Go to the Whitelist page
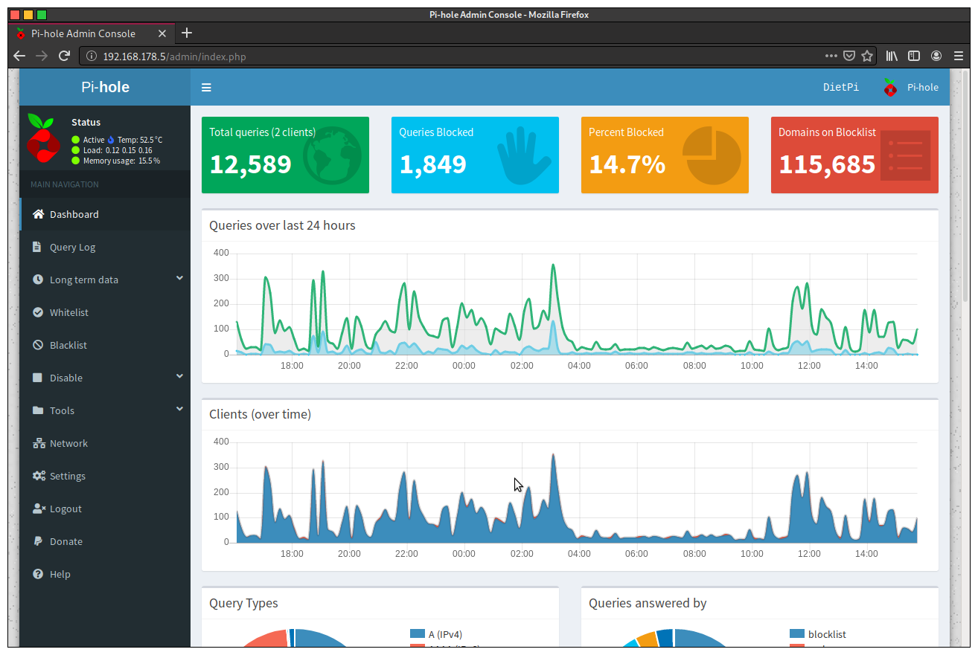This screenshot has height=655, width=978. click(x=105, y=312)
